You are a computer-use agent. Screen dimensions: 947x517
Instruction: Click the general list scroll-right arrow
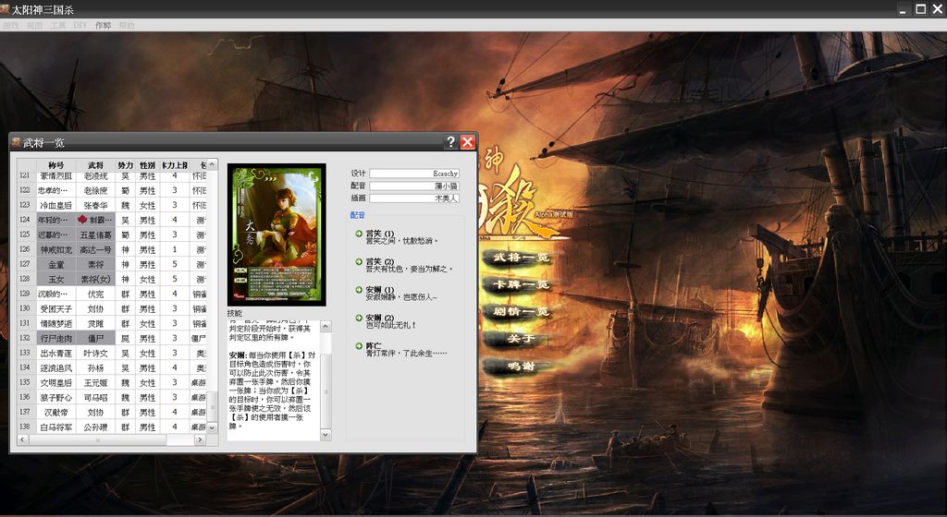(x=200, y=439)
